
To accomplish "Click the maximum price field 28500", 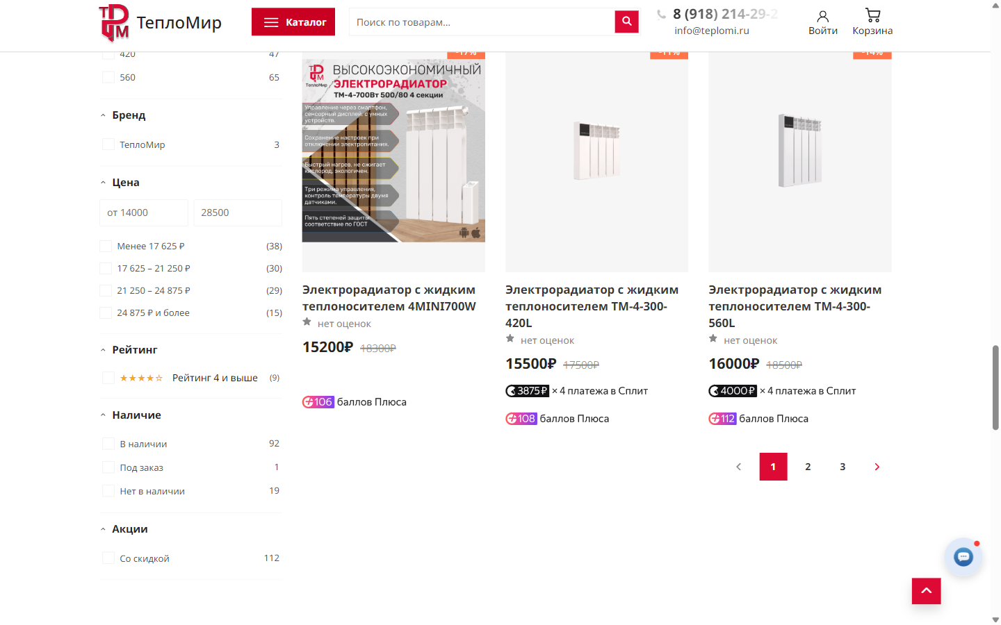I will [x=238, y=212].
